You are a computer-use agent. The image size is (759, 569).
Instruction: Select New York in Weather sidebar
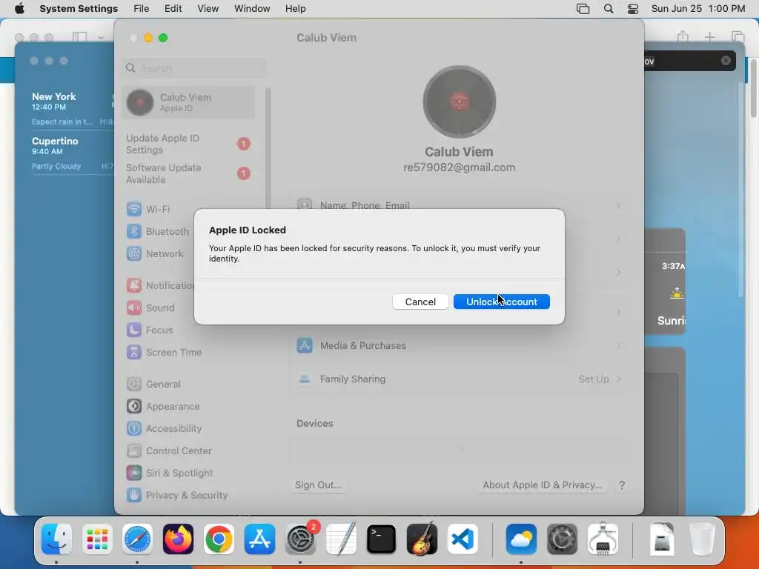72,108
